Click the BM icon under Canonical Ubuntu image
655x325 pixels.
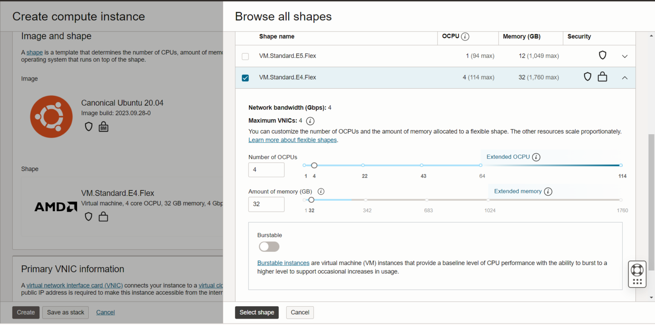point(103,127)
